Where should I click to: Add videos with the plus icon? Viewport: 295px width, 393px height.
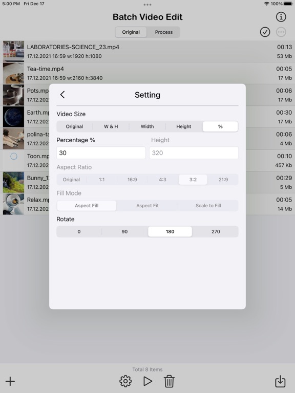pos(10,381)
